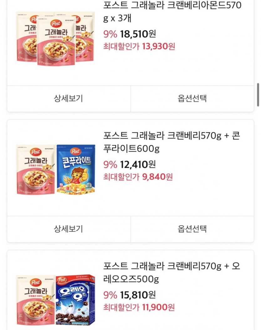The width and height of the screenshot is (261, 330).
Task: Click 옵션선택 for the granola 3개 bundle
Action: [192, 99]
